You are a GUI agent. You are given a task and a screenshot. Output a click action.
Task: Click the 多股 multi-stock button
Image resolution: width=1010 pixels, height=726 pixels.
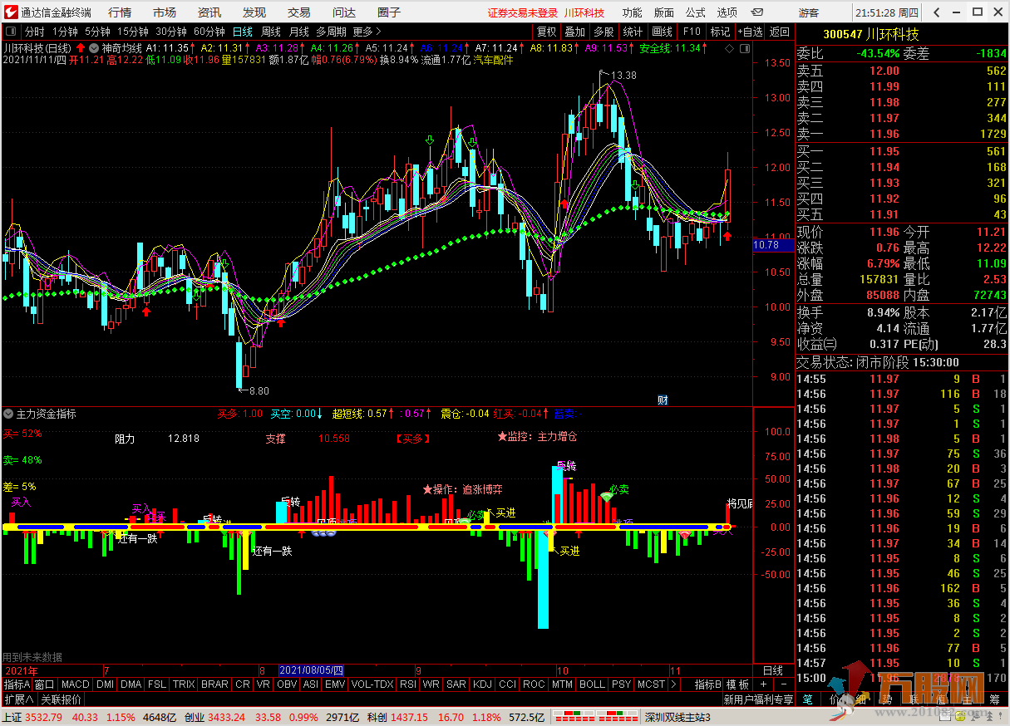(604, 32)
